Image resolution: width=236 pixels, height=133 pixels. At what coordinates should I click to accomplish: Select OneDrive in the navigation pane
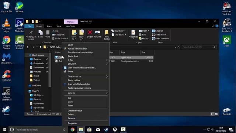[x=36, y=85]
